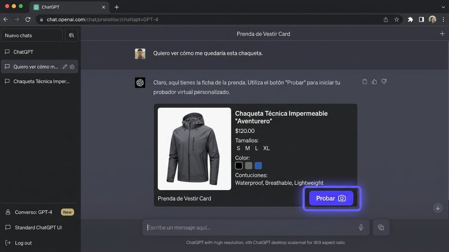The width and height of the screenshot is (449, 252).
Task: Select size L
Action: coord(256,148)
